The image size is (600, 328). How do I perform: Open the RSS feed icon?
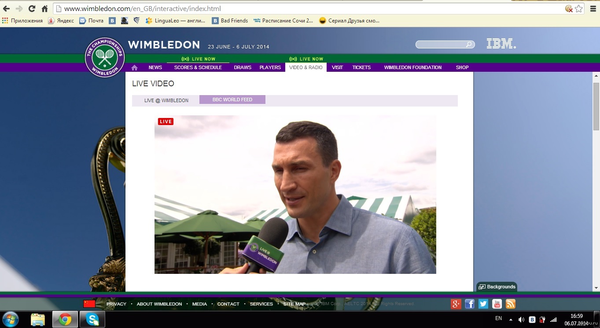510,304
